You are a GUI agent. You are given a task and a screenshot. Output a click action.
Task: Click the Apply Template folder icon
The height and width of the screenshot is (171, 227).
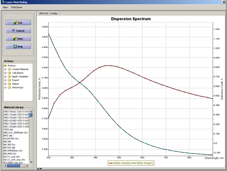click(10, 76)
